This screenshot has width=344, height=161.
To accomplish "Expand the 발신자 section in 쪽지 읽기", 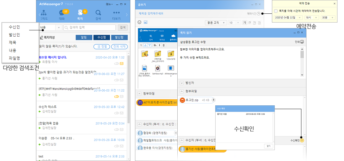I will coord(182,83).
